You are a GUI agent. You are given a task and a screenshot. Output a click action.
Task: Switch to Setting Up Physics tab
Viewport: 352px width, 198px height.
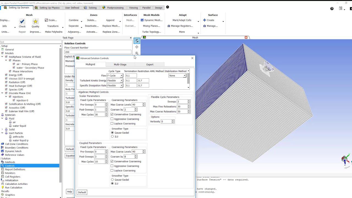click(x=47, y=8)
